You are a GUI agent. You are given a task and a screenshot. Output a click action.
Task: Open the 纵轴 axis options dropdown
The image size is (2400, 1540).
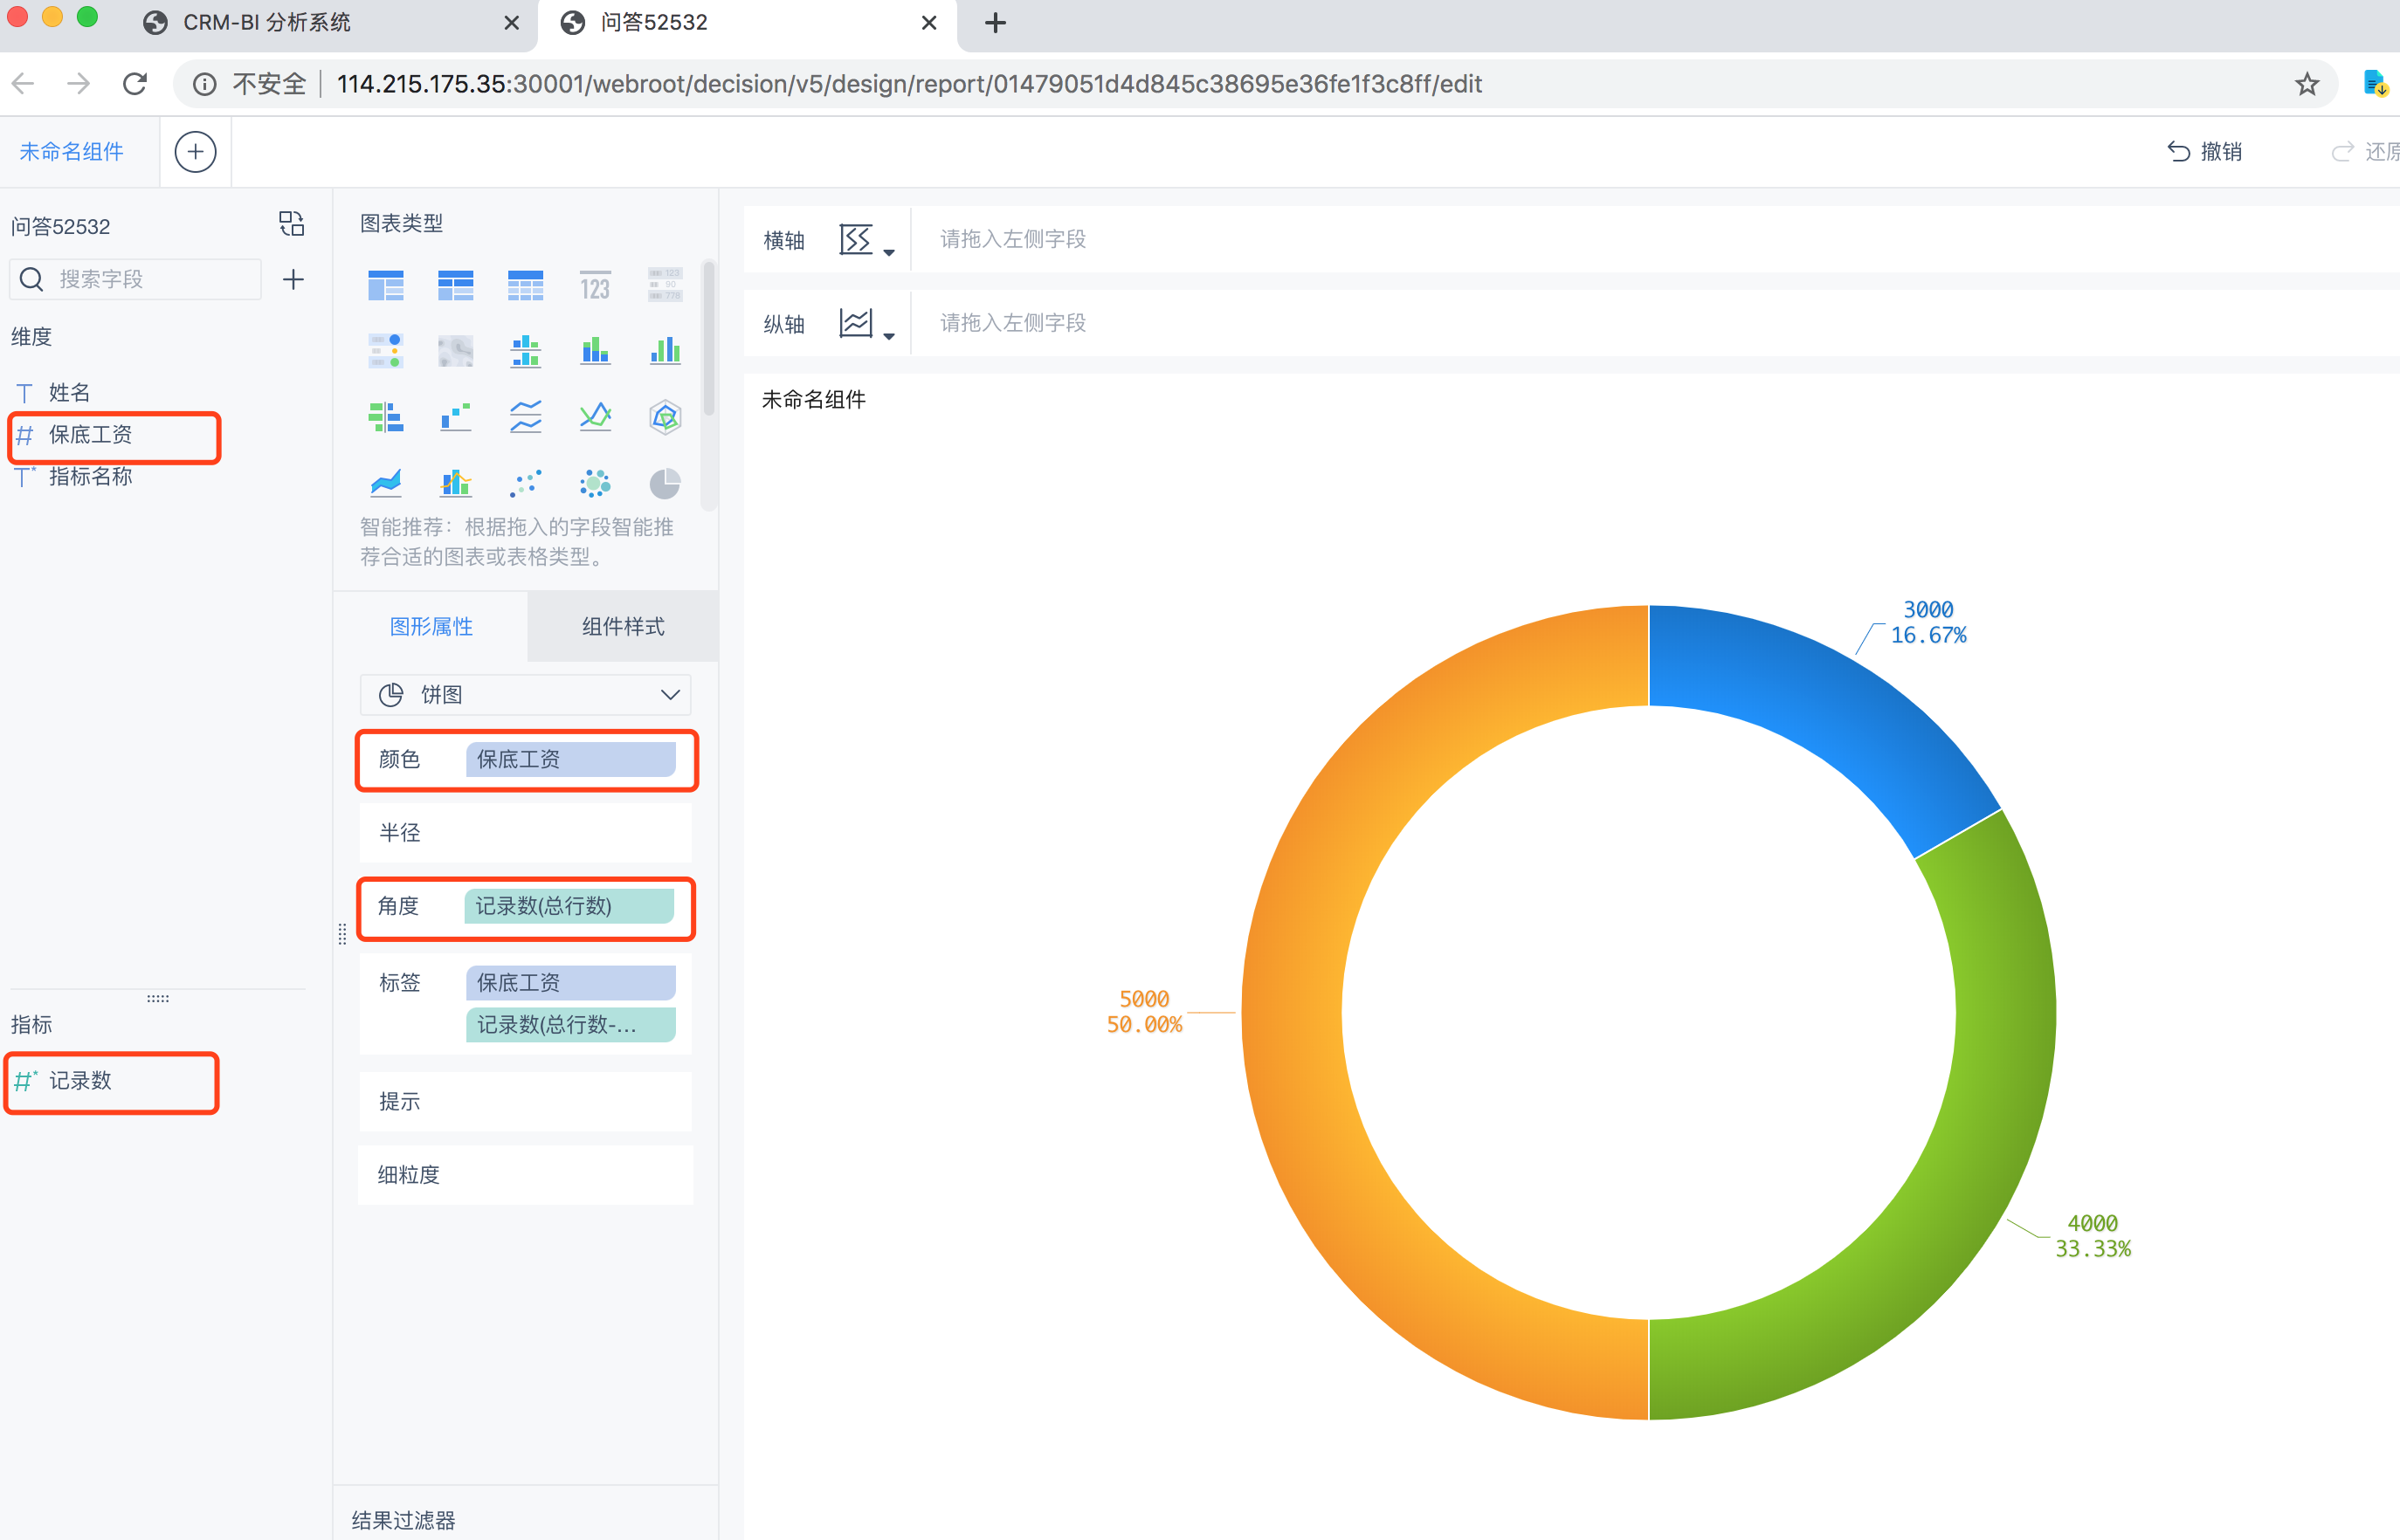[866, 324]
